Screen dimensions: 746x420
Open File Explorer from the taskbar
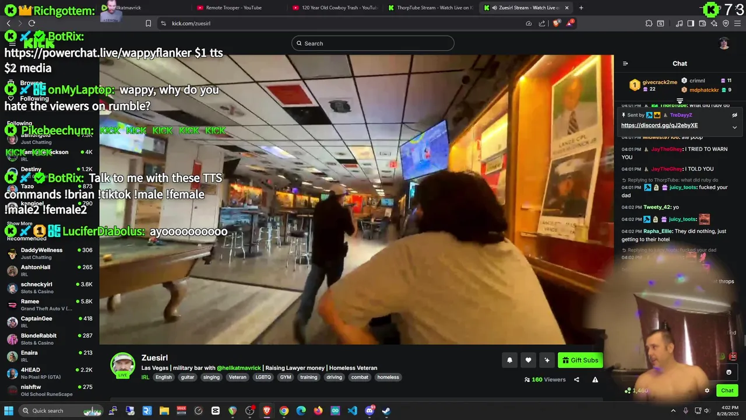click(164, 411)
